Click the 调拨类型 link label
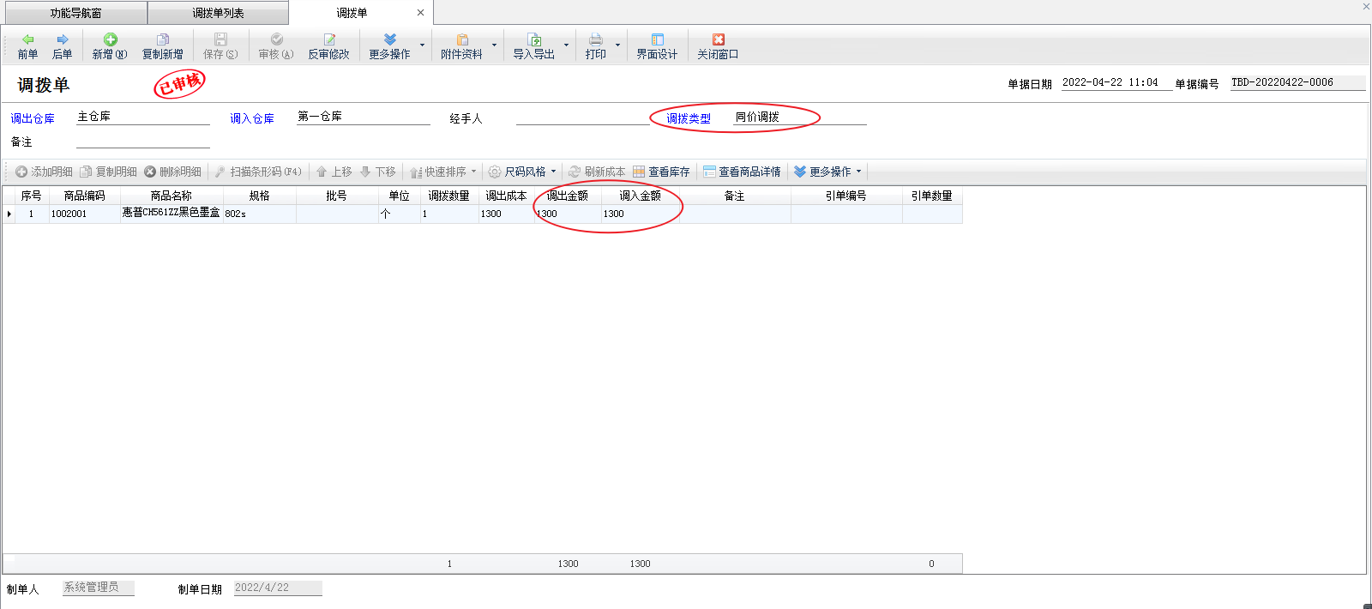This screenshot has height=609, width=1372. point(689,118)
